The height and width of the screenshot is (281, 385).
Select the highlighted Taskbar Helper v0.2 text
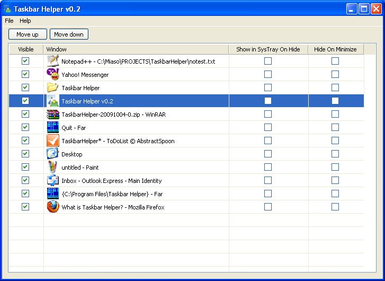(x=87, y=101)
